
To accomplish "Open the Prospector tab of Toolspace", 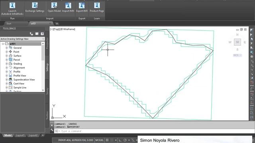I will (47, 43).
